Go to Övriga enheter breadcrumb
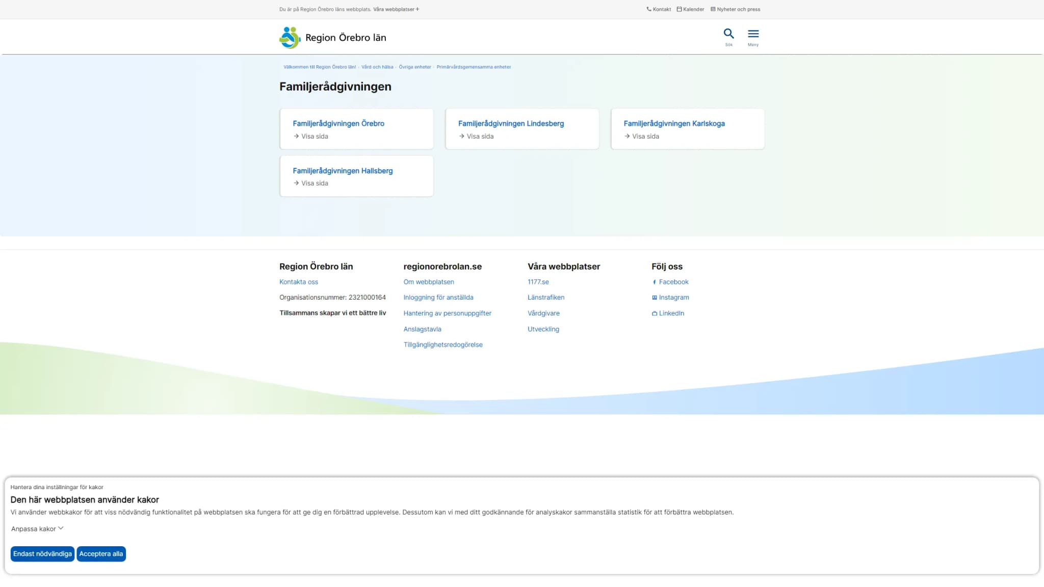This screenshot has height=587, width=1044. pyautogui.click(x=415, y=67)
